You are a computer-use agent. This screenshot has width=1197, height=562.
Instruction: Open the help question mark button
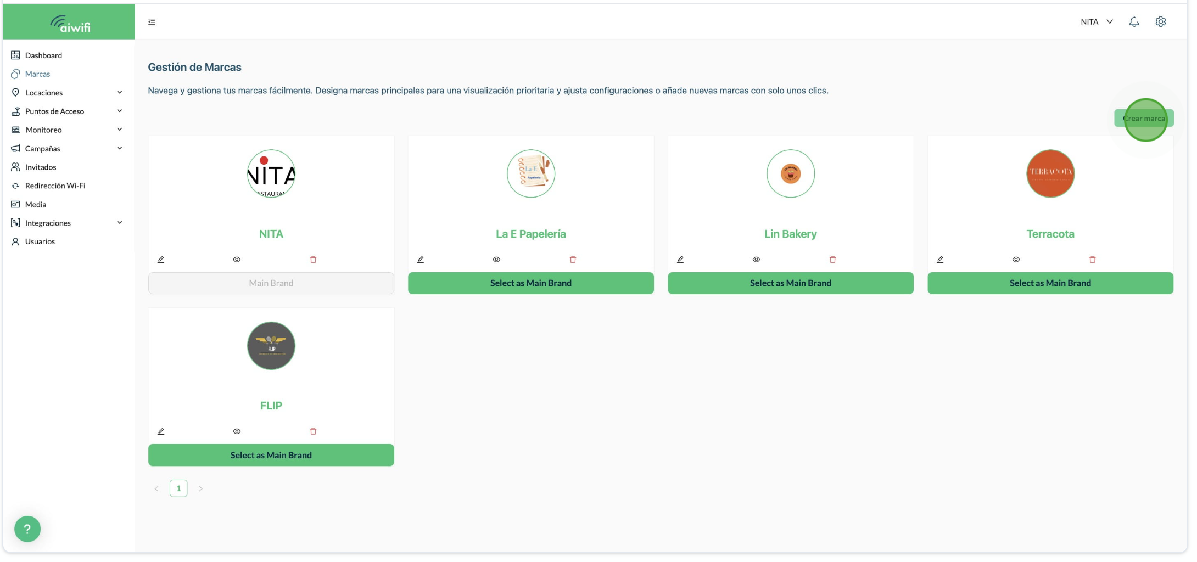(x=27, y=529)
